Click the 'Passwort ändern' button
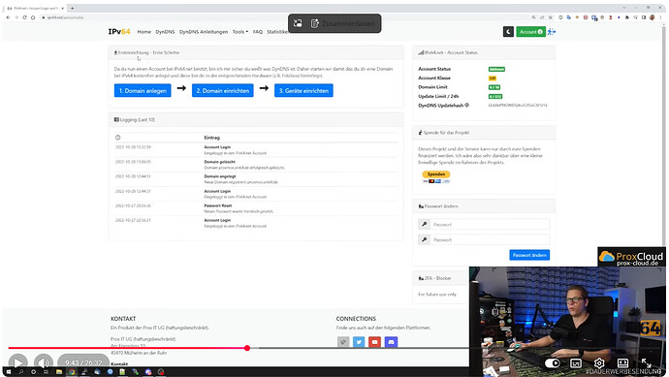Image resolution: width=669 pixels, height=377 pixels. tap(529, 255)
